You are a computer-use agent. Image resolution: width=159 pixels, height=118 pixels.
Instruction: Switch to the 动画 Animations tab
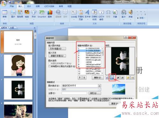pos(38,6)
